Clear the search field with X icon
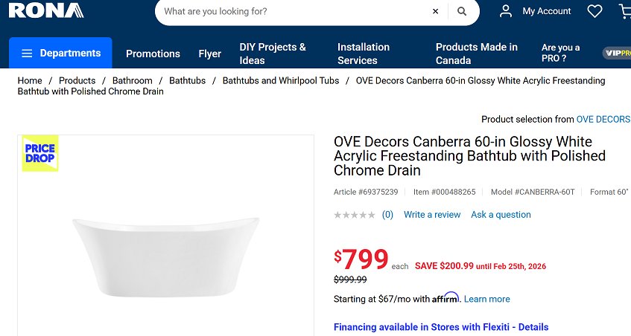 [x=436, y=11]
